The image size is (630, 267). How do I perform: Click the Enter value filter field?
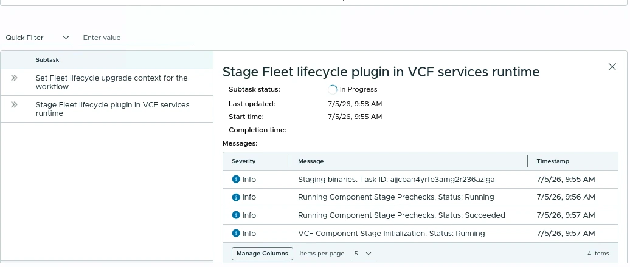coord(136,38)
